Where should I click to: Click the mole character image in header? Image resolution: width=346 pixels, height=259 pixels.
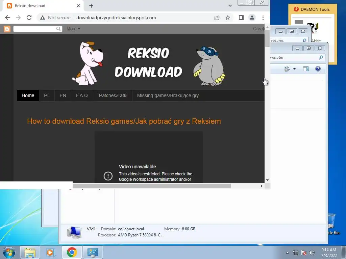(209, 66)
